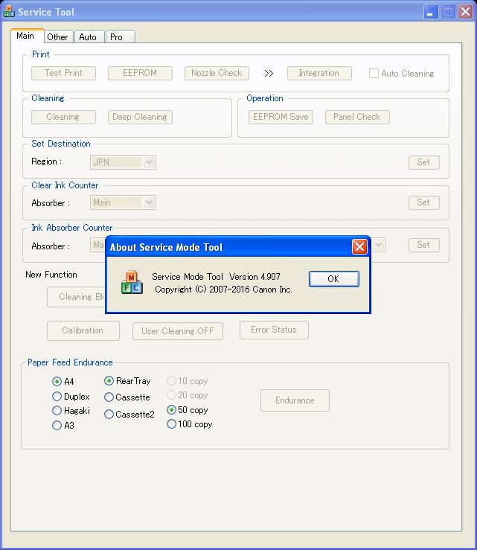
Task: Click Set button for Set Destination
Action: pos(423,162)
